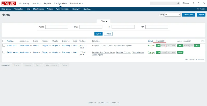Click NONE encryption badge for Zabbix server

(x=180, y=52)
